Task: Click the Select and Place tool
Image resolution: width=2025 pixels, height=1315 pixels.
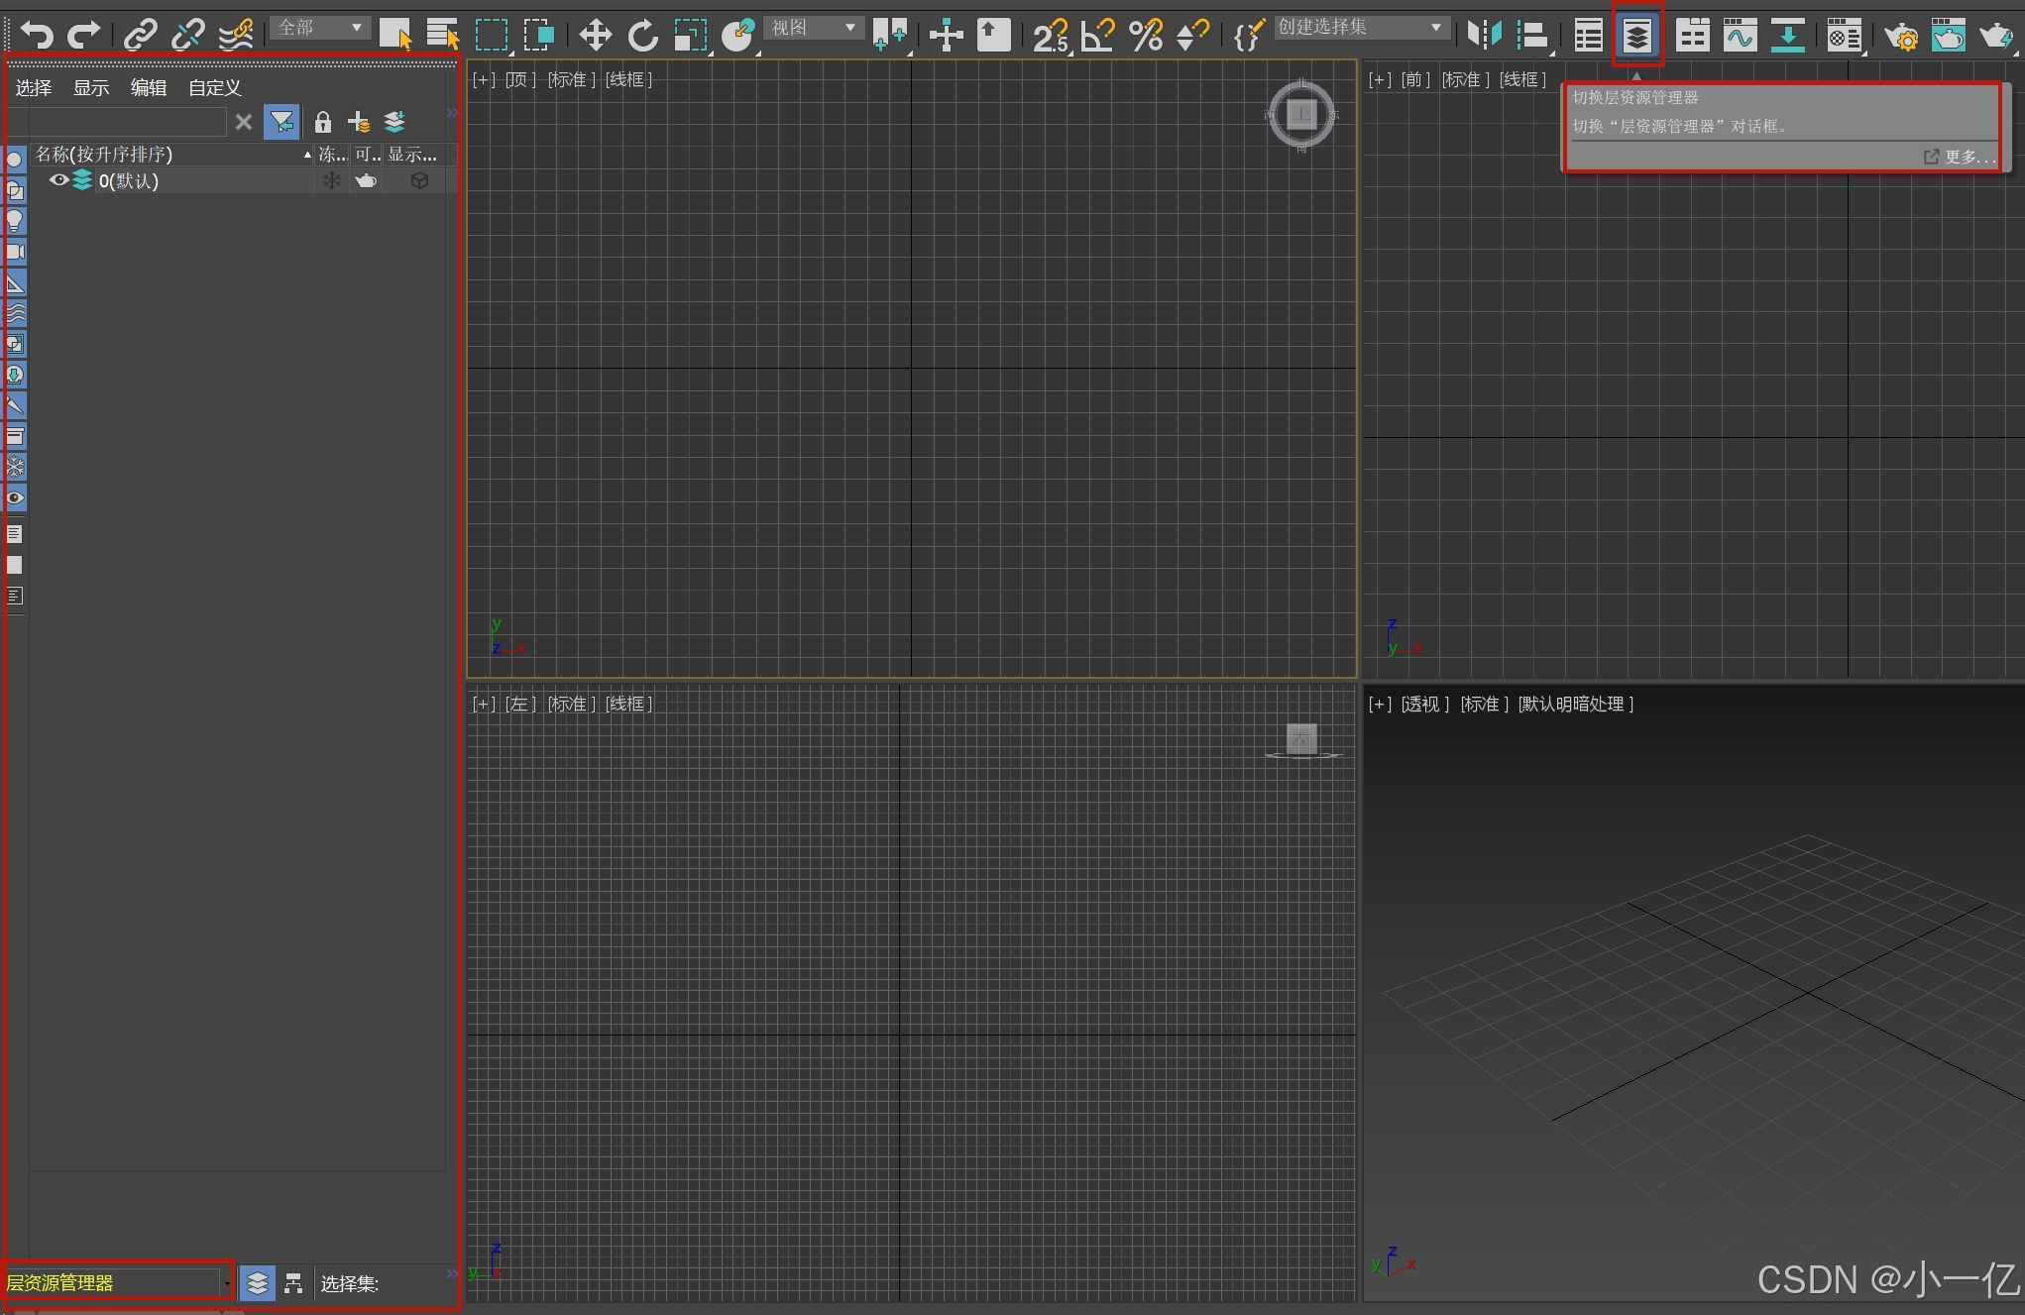Action: (738, 36)
